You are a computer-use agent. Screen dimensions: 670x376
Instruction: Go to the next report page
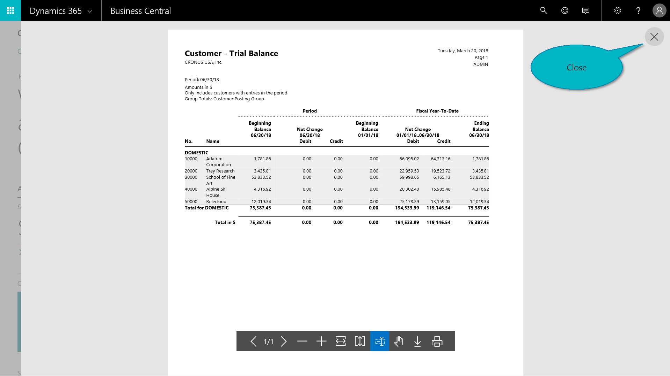pyautogui.click(x=284, y=342)
